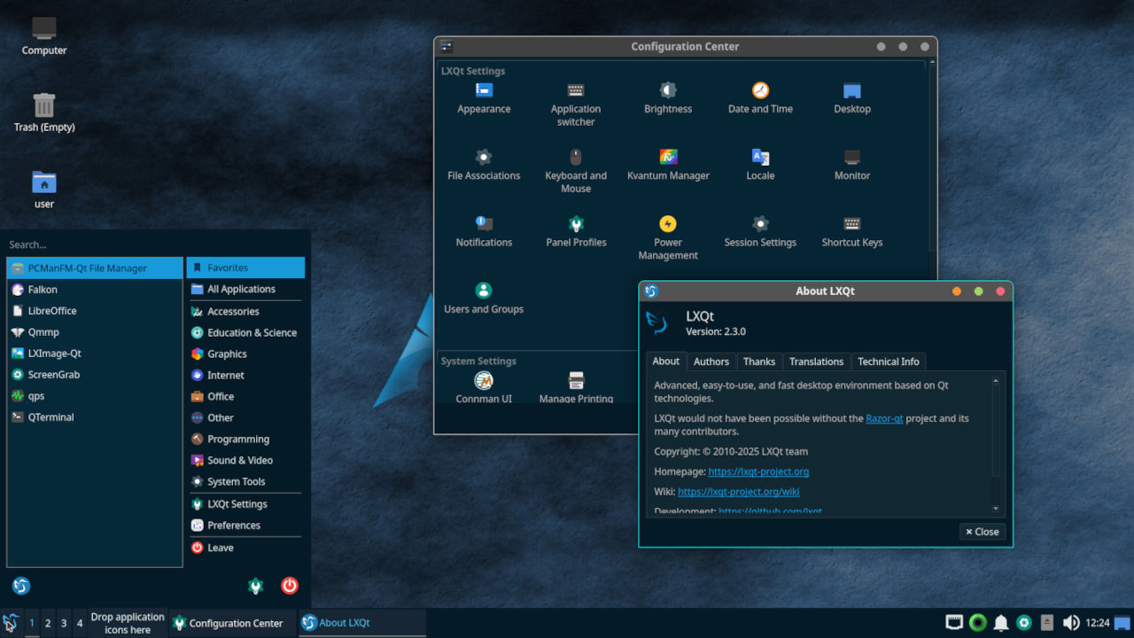Switch to virtual desktop 3 in pager

point(63,623)
